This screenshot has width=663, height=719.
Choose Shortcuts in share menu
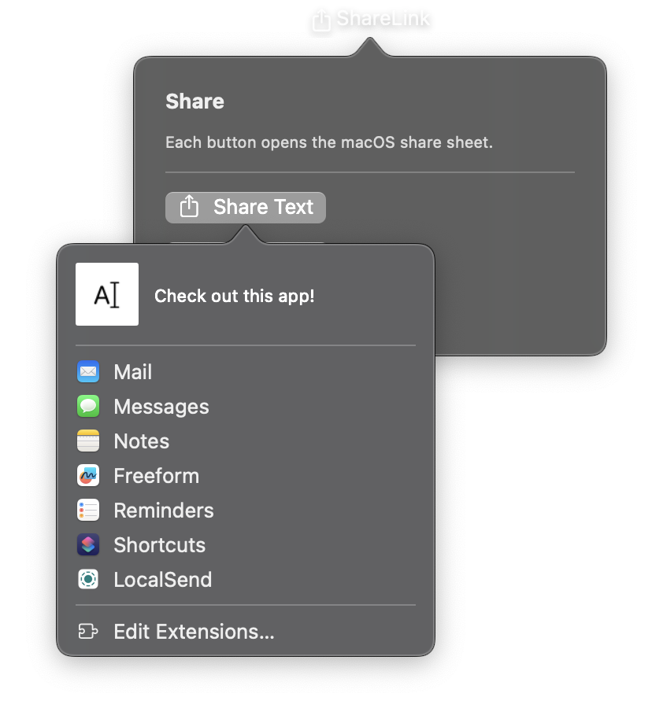(x=246, y=544)
